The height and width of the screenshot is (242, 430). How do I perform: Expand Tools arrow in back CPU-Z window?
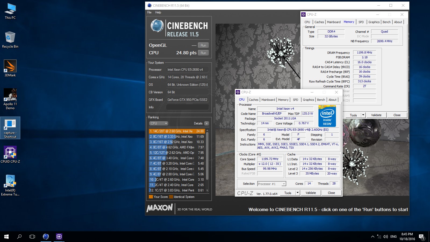tap(363, 115)
